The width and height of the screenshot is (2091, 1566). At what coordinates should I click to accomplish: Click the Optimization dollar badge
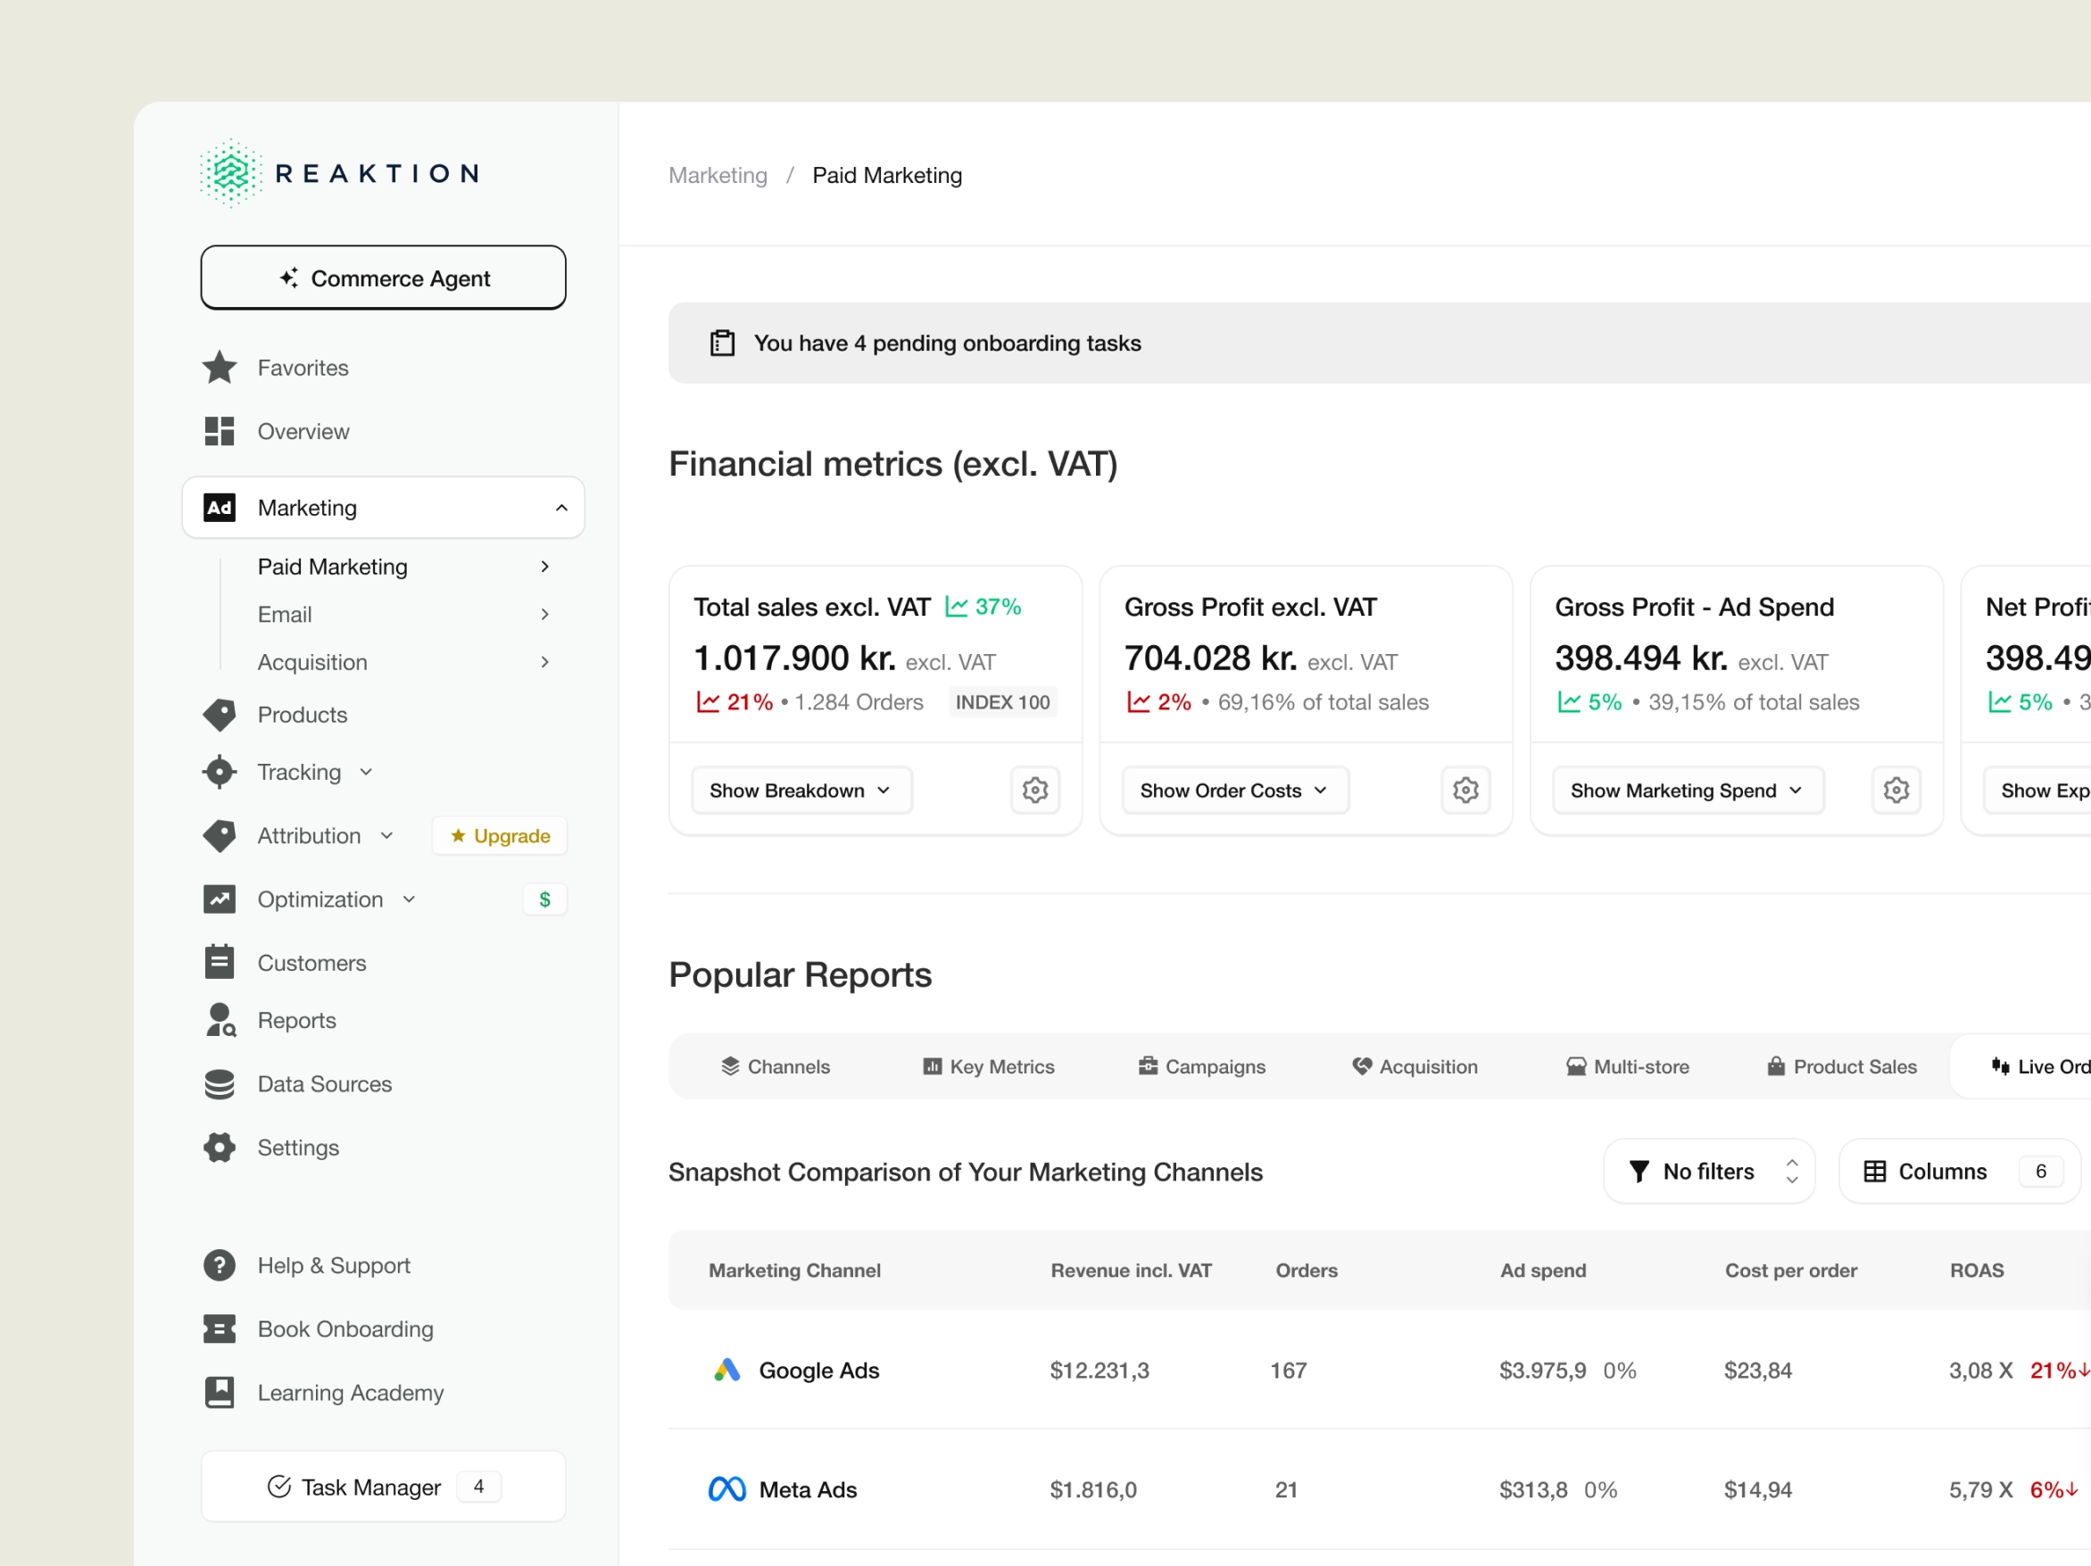pyautogui.click(x=544, y=899)
